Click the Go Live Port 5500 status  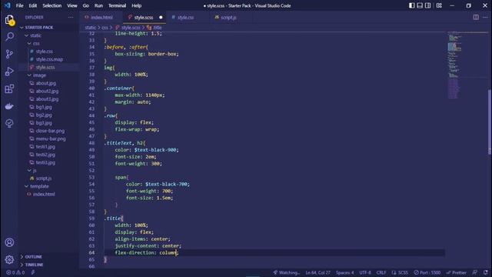[x=427, y=272]
